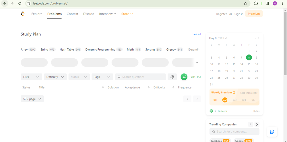Open the Explore menu item
Viewport: 287px width, 142px height.
37,14
